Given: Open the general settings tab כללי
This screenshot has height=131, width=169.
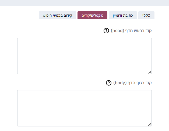Looking at the screenshot, I should (x=146, y=15).
